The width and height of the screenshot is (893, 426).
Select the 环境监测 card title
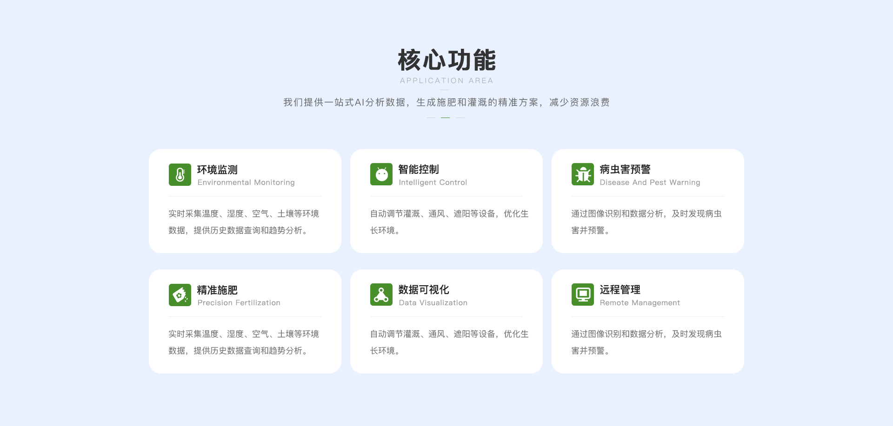click(217, 170)
